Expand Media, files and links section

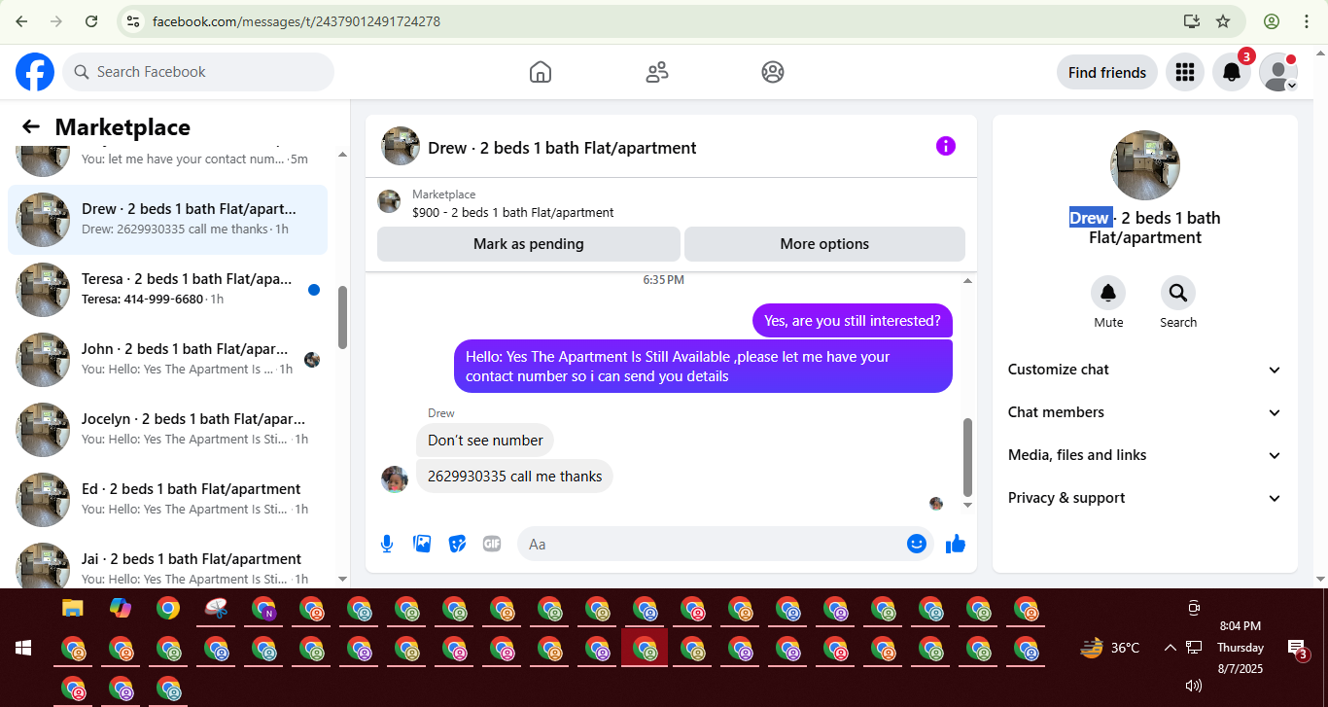pos(1145,455)
